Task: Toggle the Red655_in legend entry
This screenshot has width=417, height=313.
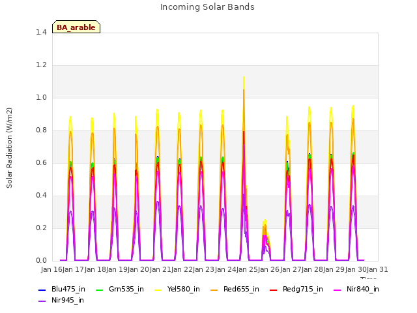Action: pos(235,290)
